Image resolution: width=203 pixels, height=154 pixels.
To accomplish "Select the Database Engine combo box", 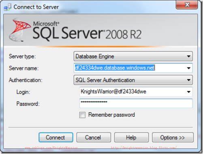I will (133, 56).
